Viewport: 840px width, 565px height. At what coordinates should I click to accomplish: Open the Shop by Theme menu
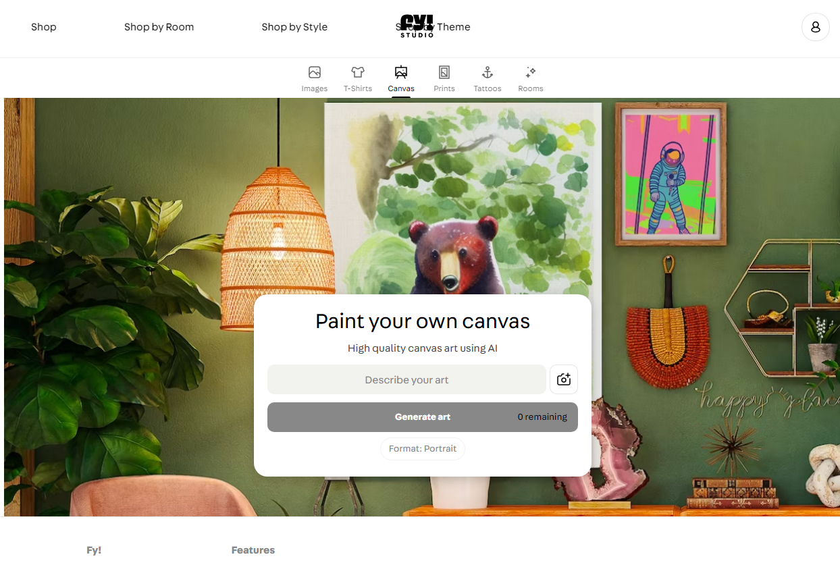pyautogui.click(x=434, y=27)
